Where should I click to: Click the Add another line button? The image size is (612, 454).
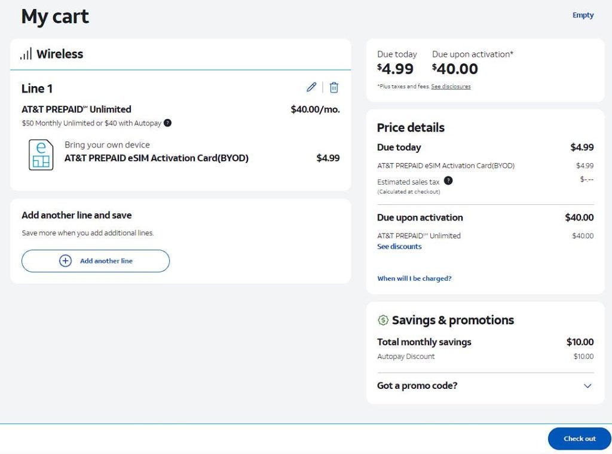tap(106, 261)
